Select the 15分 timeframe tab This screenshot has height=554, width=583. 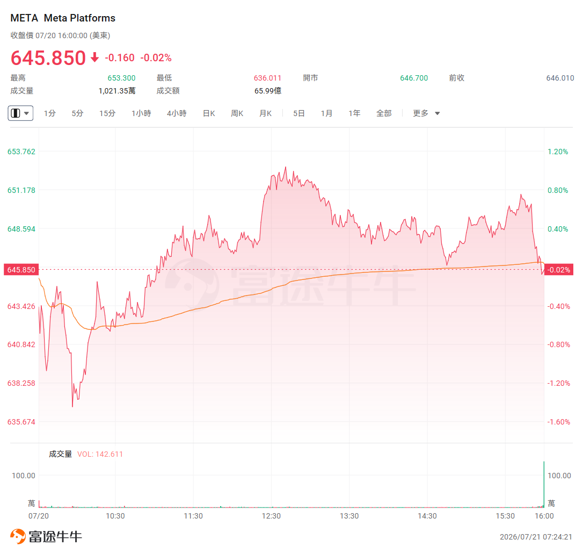click(107, 113)
